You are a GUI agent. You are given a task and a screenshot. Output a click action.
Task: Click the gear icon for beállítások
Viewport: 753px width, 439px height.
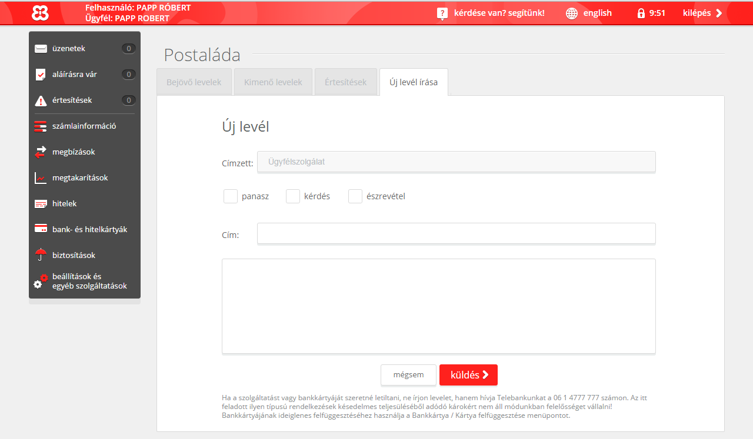point(41,281)
